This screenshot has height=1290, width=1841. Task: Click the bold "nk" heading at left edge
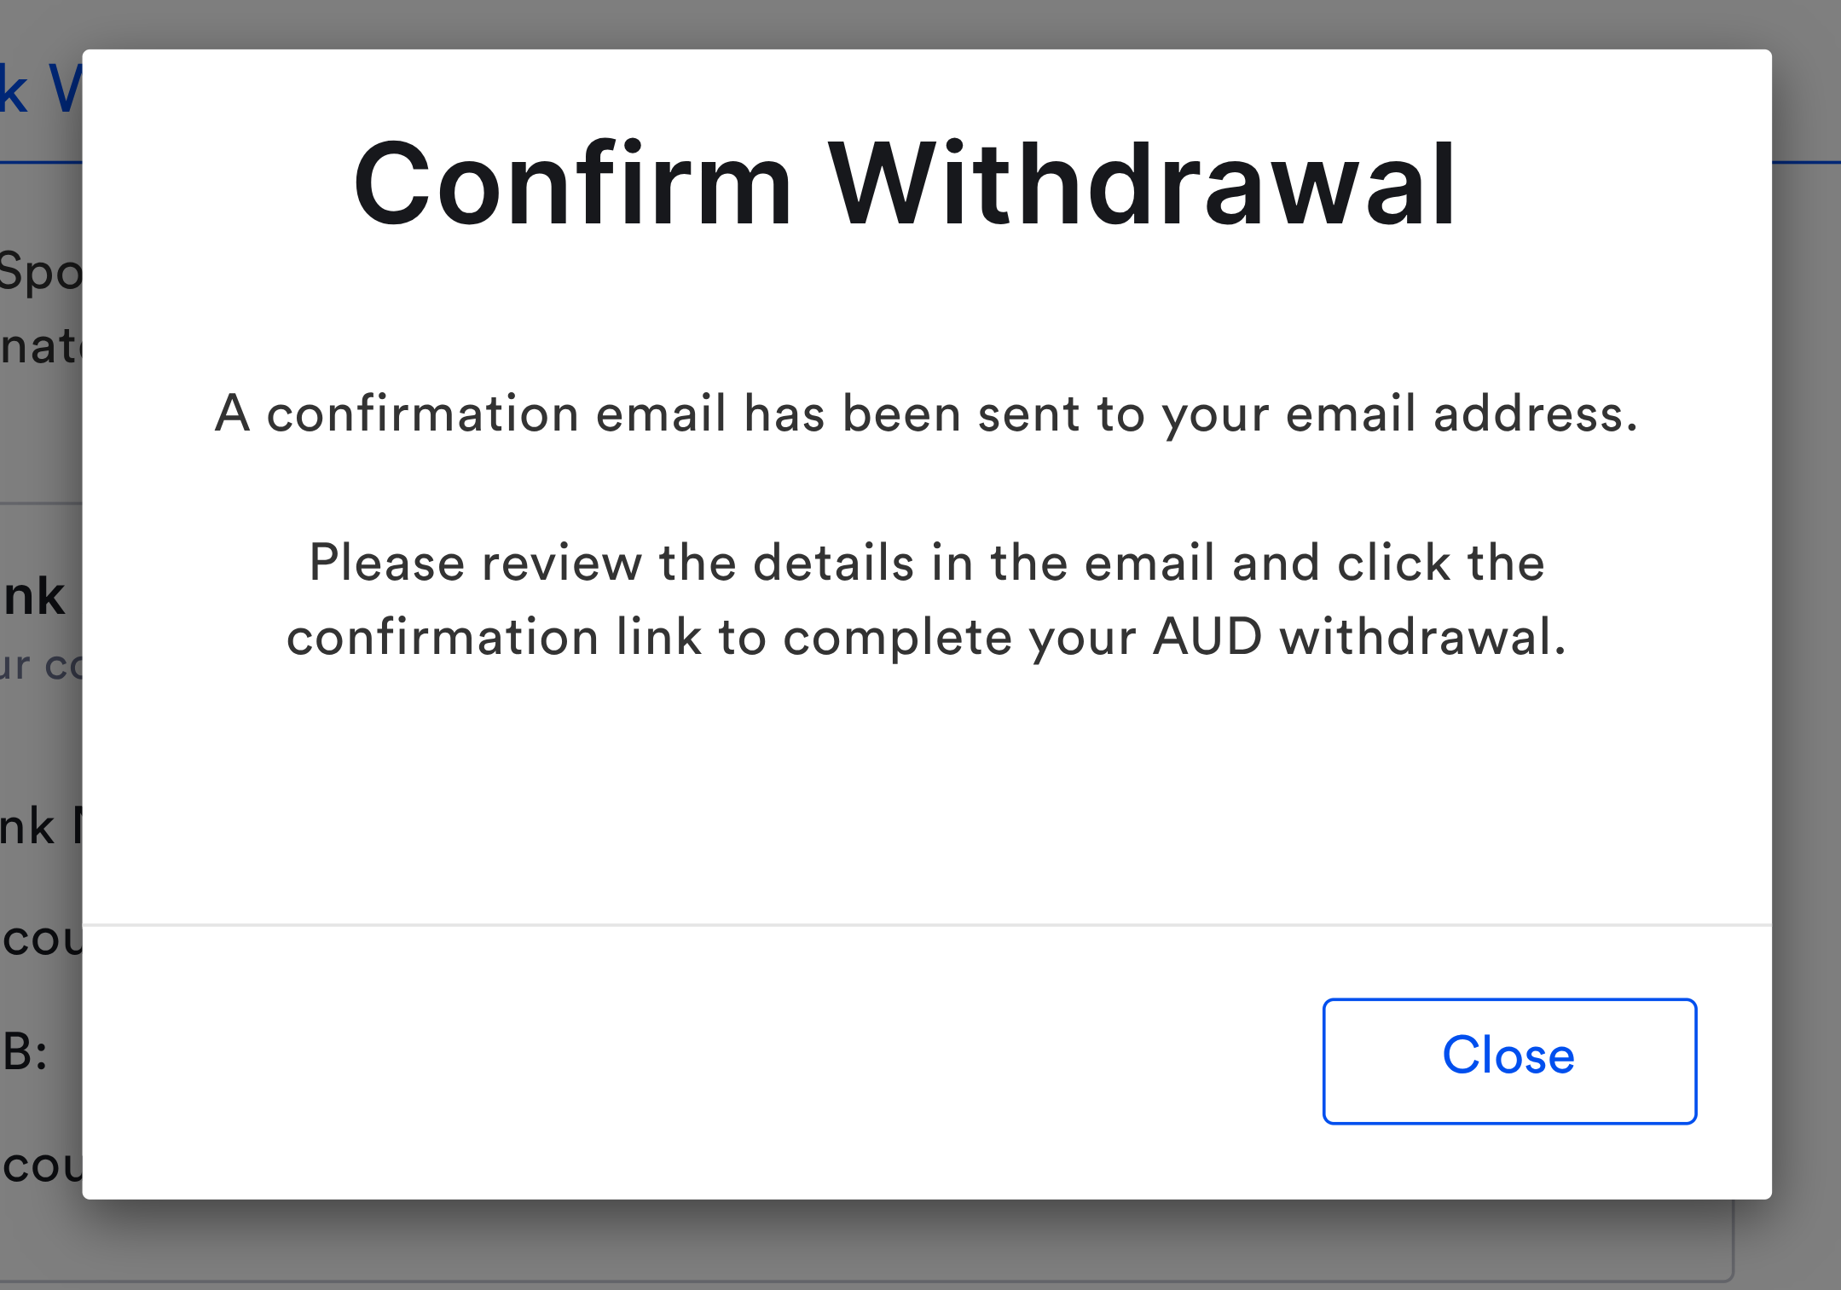[34, 596]
